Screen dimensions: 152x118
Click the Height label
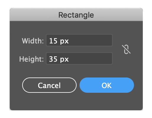pos(31,59)
